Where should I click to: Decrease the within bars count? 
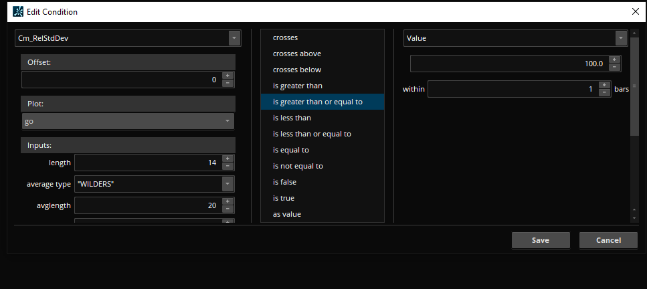click(x=605, y=93)
